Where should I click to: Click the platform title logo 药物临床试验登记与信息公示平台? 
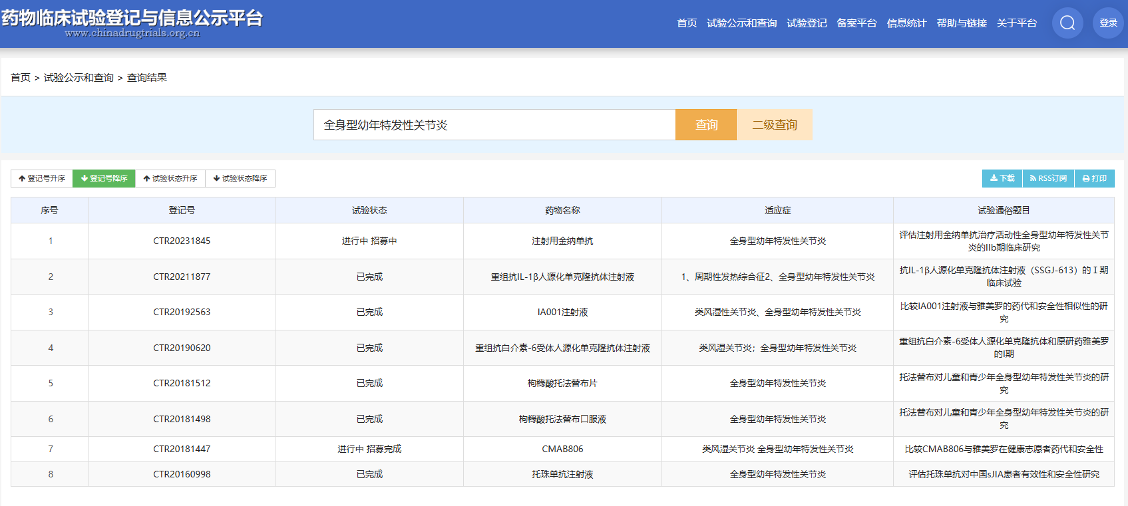coord(132,18)
